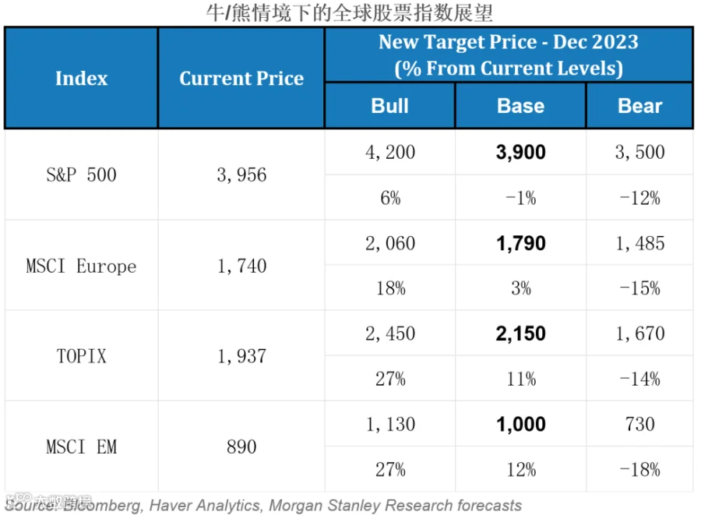701x515 pixels.
Task: Click the bold 3,900 base target
Action: (520, 152)
